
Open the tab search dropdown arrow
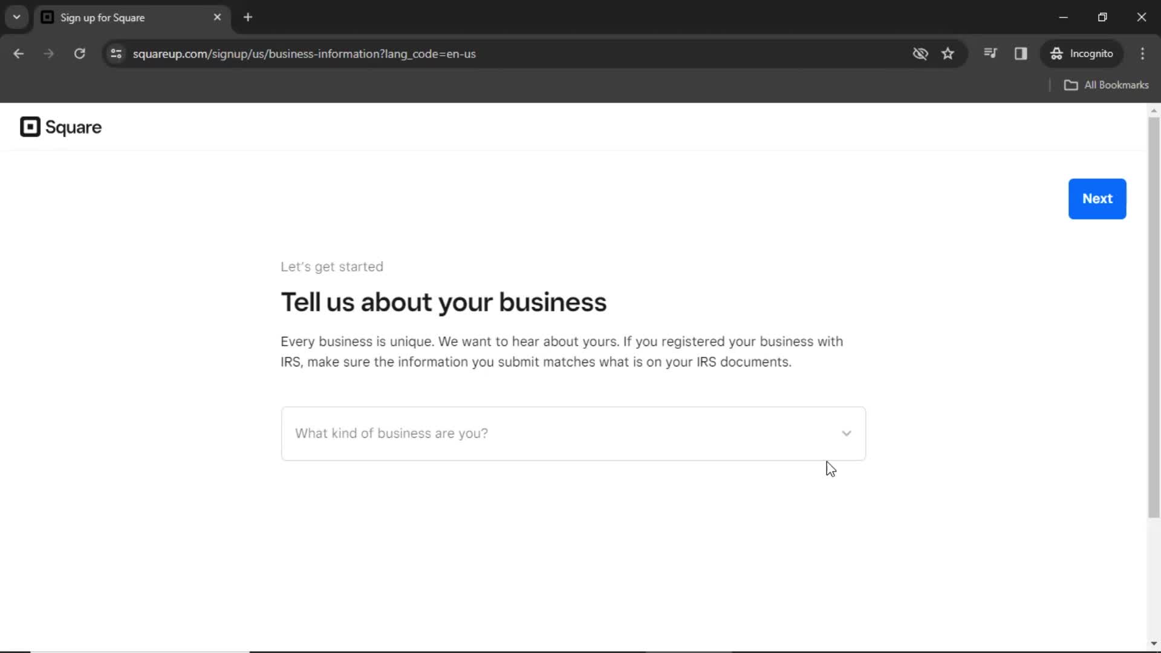click(17, 18)
